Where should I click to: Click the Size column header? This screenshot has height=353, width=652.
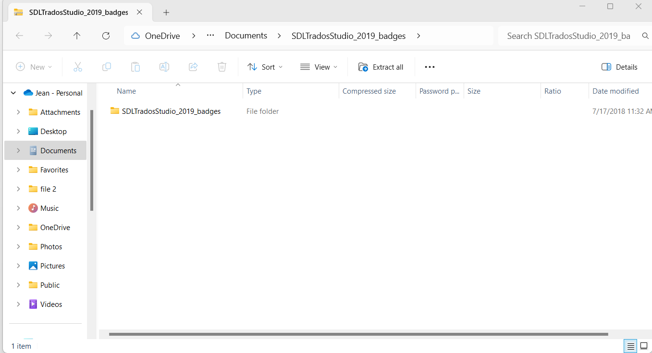(474, 91)
